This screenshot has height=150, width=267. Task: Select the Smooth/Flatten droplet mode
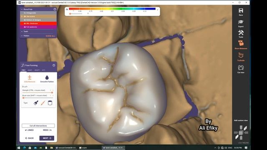point(47,79)
